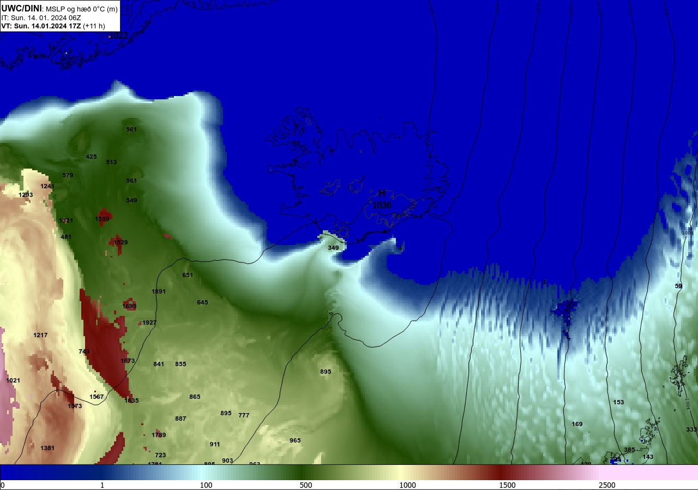Click the '1000' tick on the color scale

(407, 485)
